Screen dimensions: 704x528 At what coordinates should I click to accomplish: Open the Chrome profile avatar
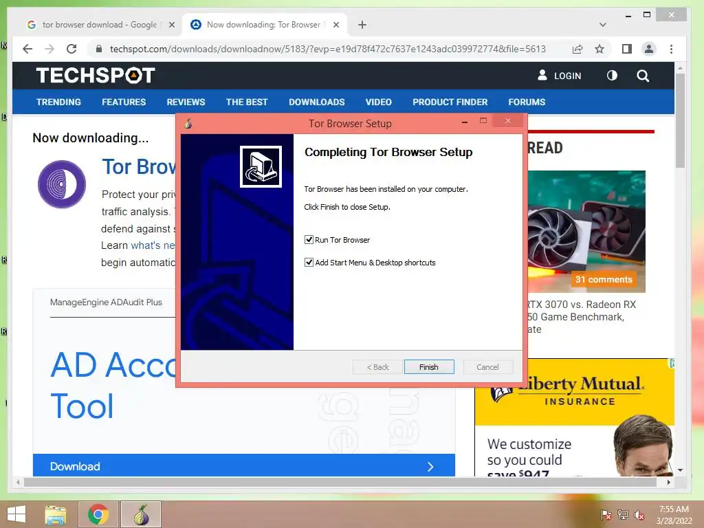tap(649, 49)
